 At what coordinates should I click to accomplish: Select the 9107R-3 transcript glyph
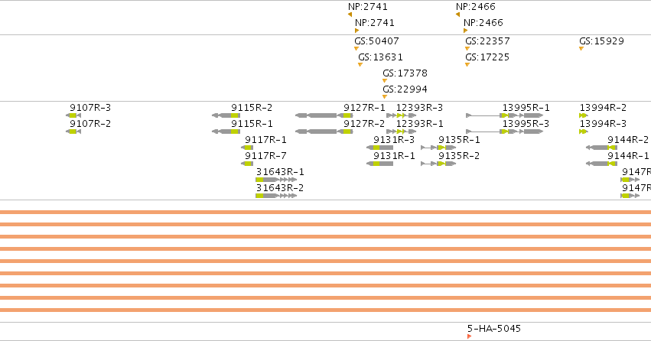(73, 115)
